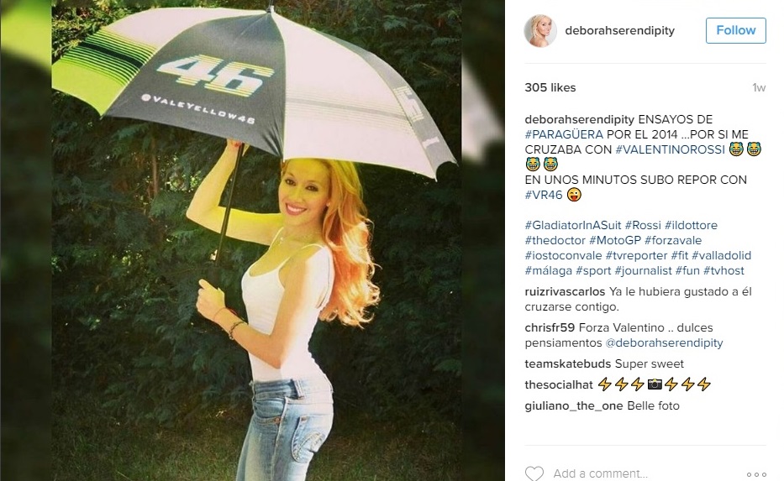This screenshot has height=481, width=784.
Task: Open the #VR46 hashtag
Action: pos(544,195)
